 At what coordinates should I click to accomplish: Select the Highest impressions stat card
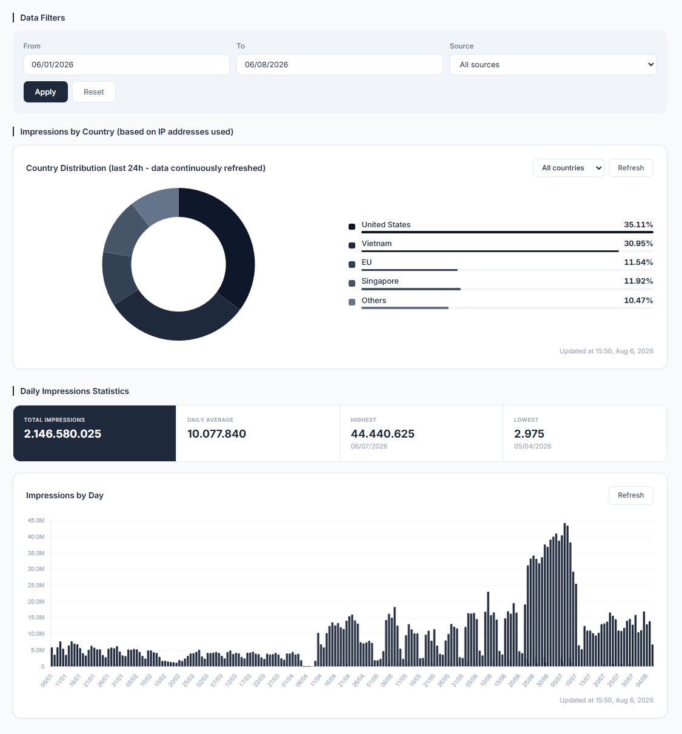pos(421,433)
